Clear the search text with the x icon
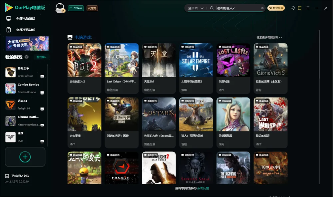Screen dimensions: 333x197 tap(262, 8)
